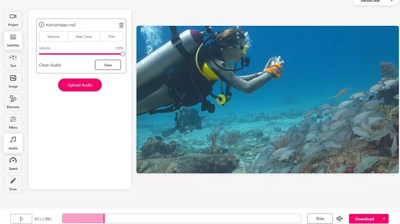Switch to the Start Time tab
This screenshot has height=224, width=400.
[83, 36]
